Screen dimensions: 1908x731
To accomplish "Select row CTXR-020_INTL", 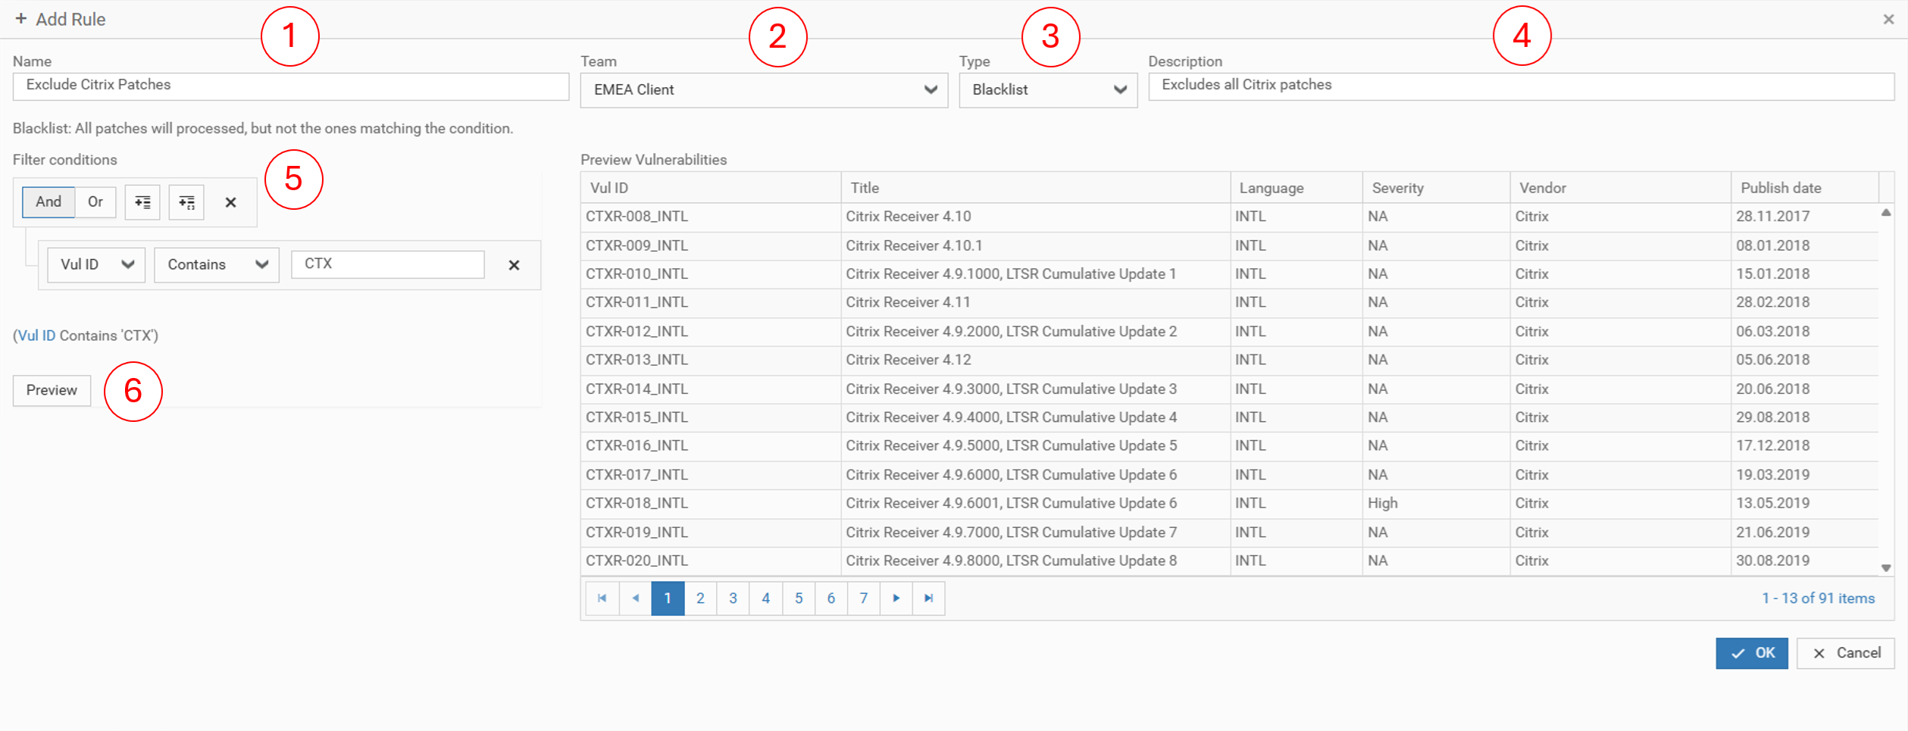I will [1229, 561].
